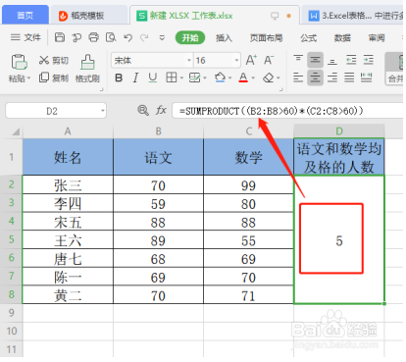Apply a cell border with the borders icon
The image size is (406, 362).
point(171,78)
